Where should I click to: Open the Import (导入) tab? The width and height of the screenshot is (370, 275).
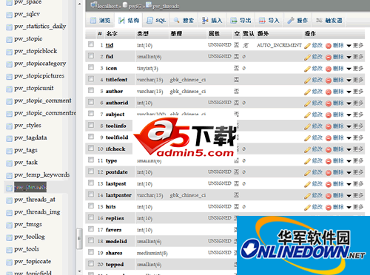coord(269,21)
